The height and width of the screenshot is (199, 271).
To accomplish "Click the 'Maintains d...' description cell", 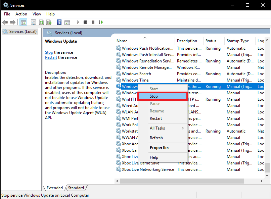I will pos(189,80).
